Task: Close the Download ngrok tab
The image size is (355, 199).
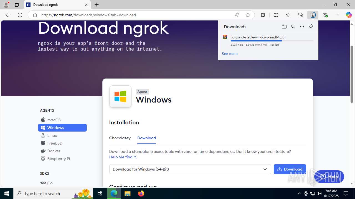Action: tap(86, 5)
